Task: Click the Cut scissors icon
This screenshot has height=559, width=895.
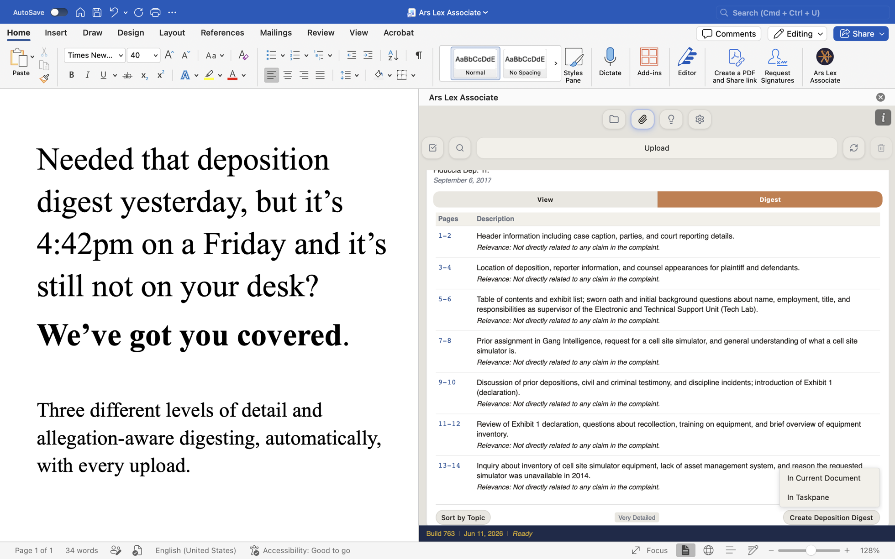Action: click(44, 52)
